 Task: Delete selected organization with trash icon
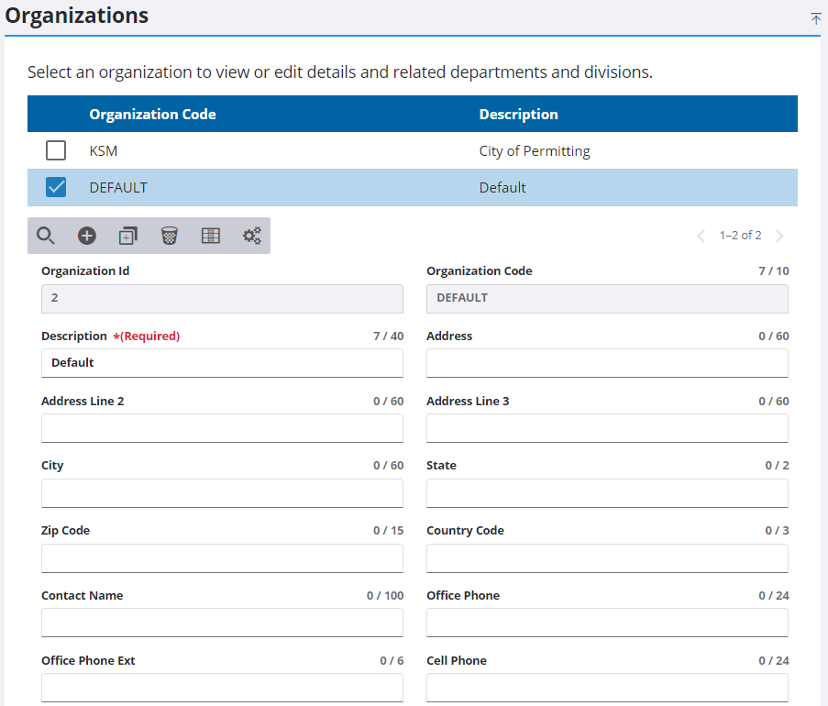(x=170, y=236)
